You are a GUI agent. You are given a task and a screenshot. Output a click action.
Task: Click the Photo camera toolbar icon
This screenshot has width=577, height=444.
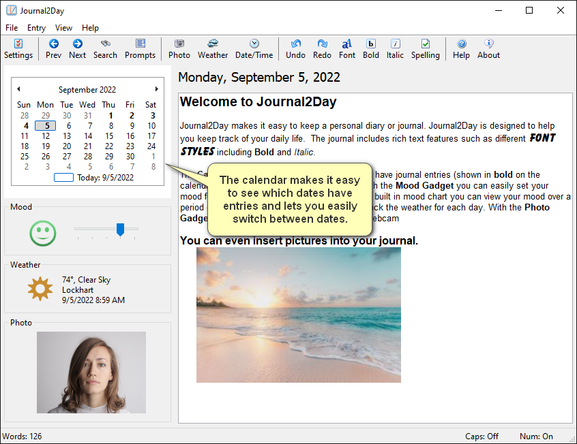[x=179, y=49]
